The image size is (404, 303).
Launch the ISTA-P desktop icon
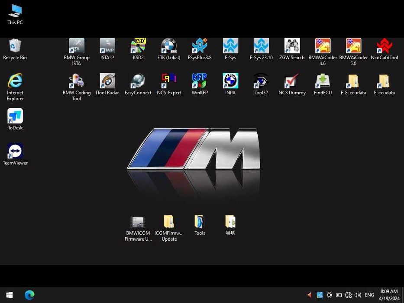[x=107, y=46]
